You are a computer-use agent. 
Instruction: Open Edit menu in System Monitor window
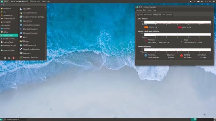(x=145, y=10)
